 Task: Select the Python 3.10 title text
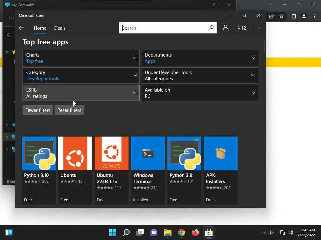(x=36, y=175)
